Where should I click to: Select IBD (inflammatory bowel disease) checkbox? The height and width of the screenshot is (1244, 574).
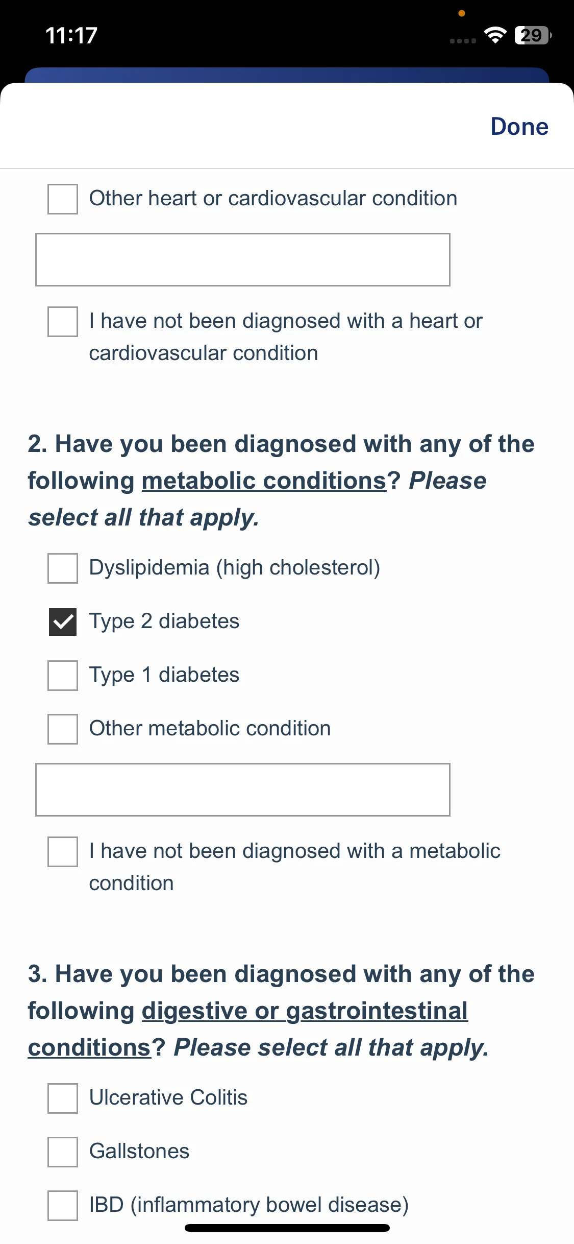[x=63, y=1206]
